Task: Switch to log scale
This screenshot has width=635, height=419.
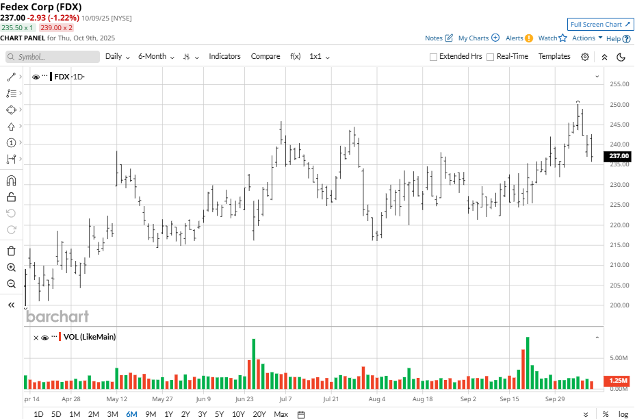Action: [x=623, y=414]
